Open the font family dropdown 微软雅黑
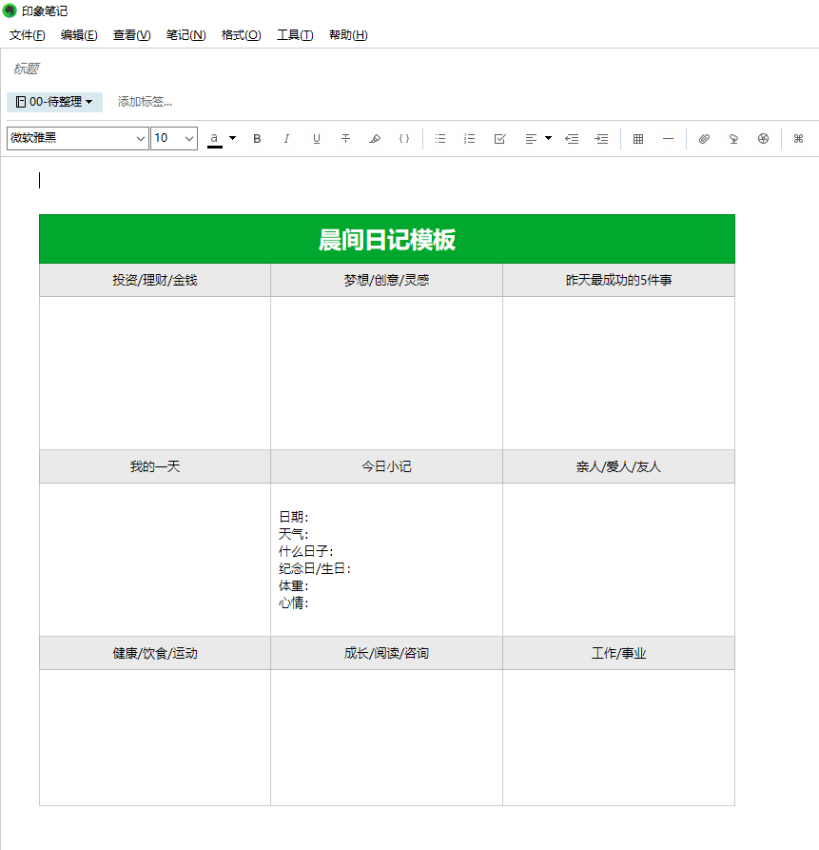 (x=77, y=138)
